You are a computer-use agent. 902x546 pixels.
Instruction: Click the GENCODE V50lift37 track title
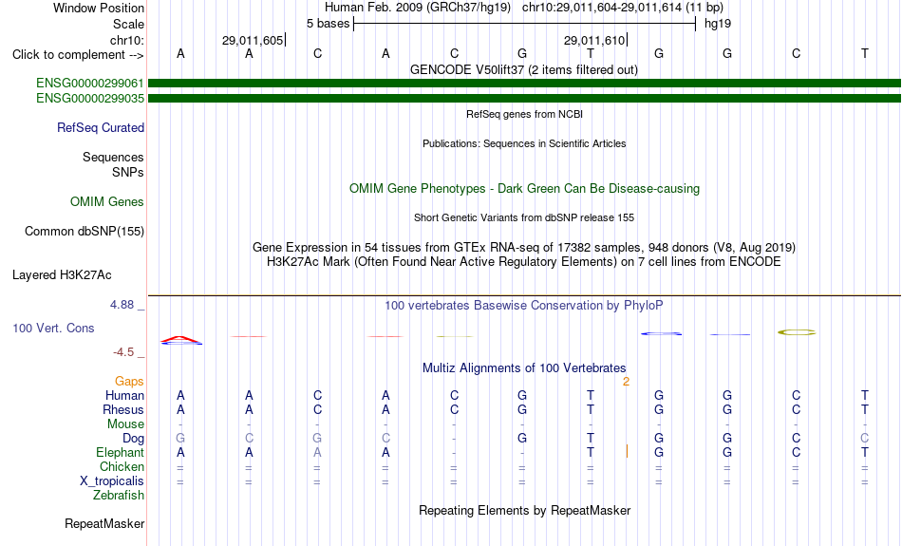(x=523, y=69)
